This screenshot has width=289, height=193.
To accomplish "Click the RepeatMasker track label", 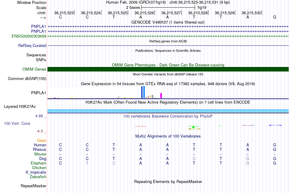I will (33, 186).
